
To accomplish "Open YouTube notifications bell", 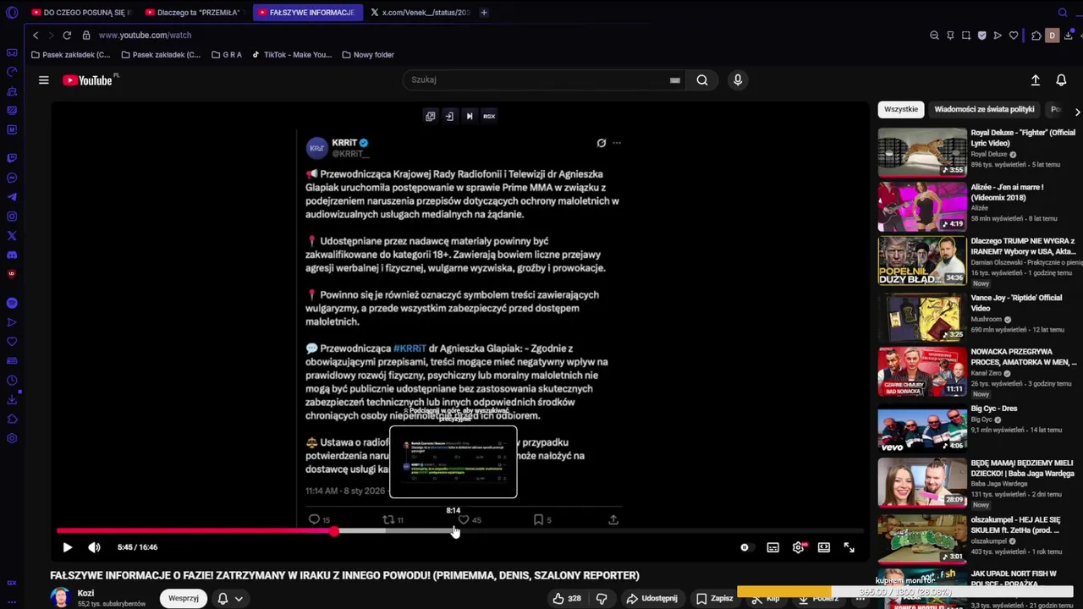I will tap(1061, 80).
